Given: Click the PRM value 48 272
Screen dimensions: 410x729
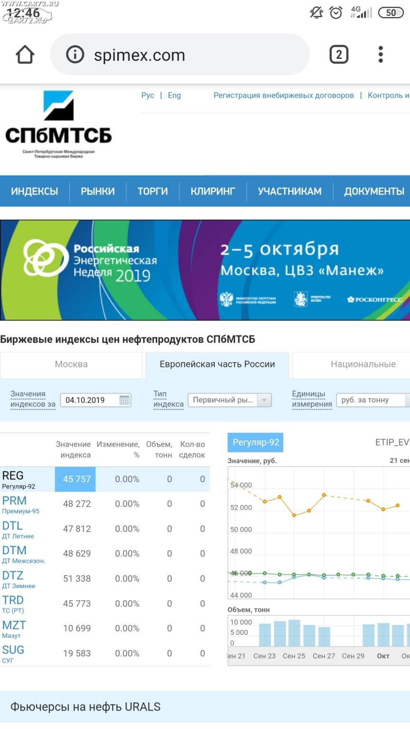Looking at the screenshot, I should (77, 504).
